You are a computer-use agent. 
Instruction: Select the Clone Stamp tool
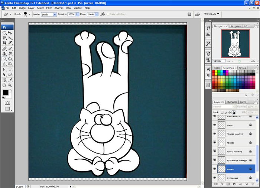[4, 54]
